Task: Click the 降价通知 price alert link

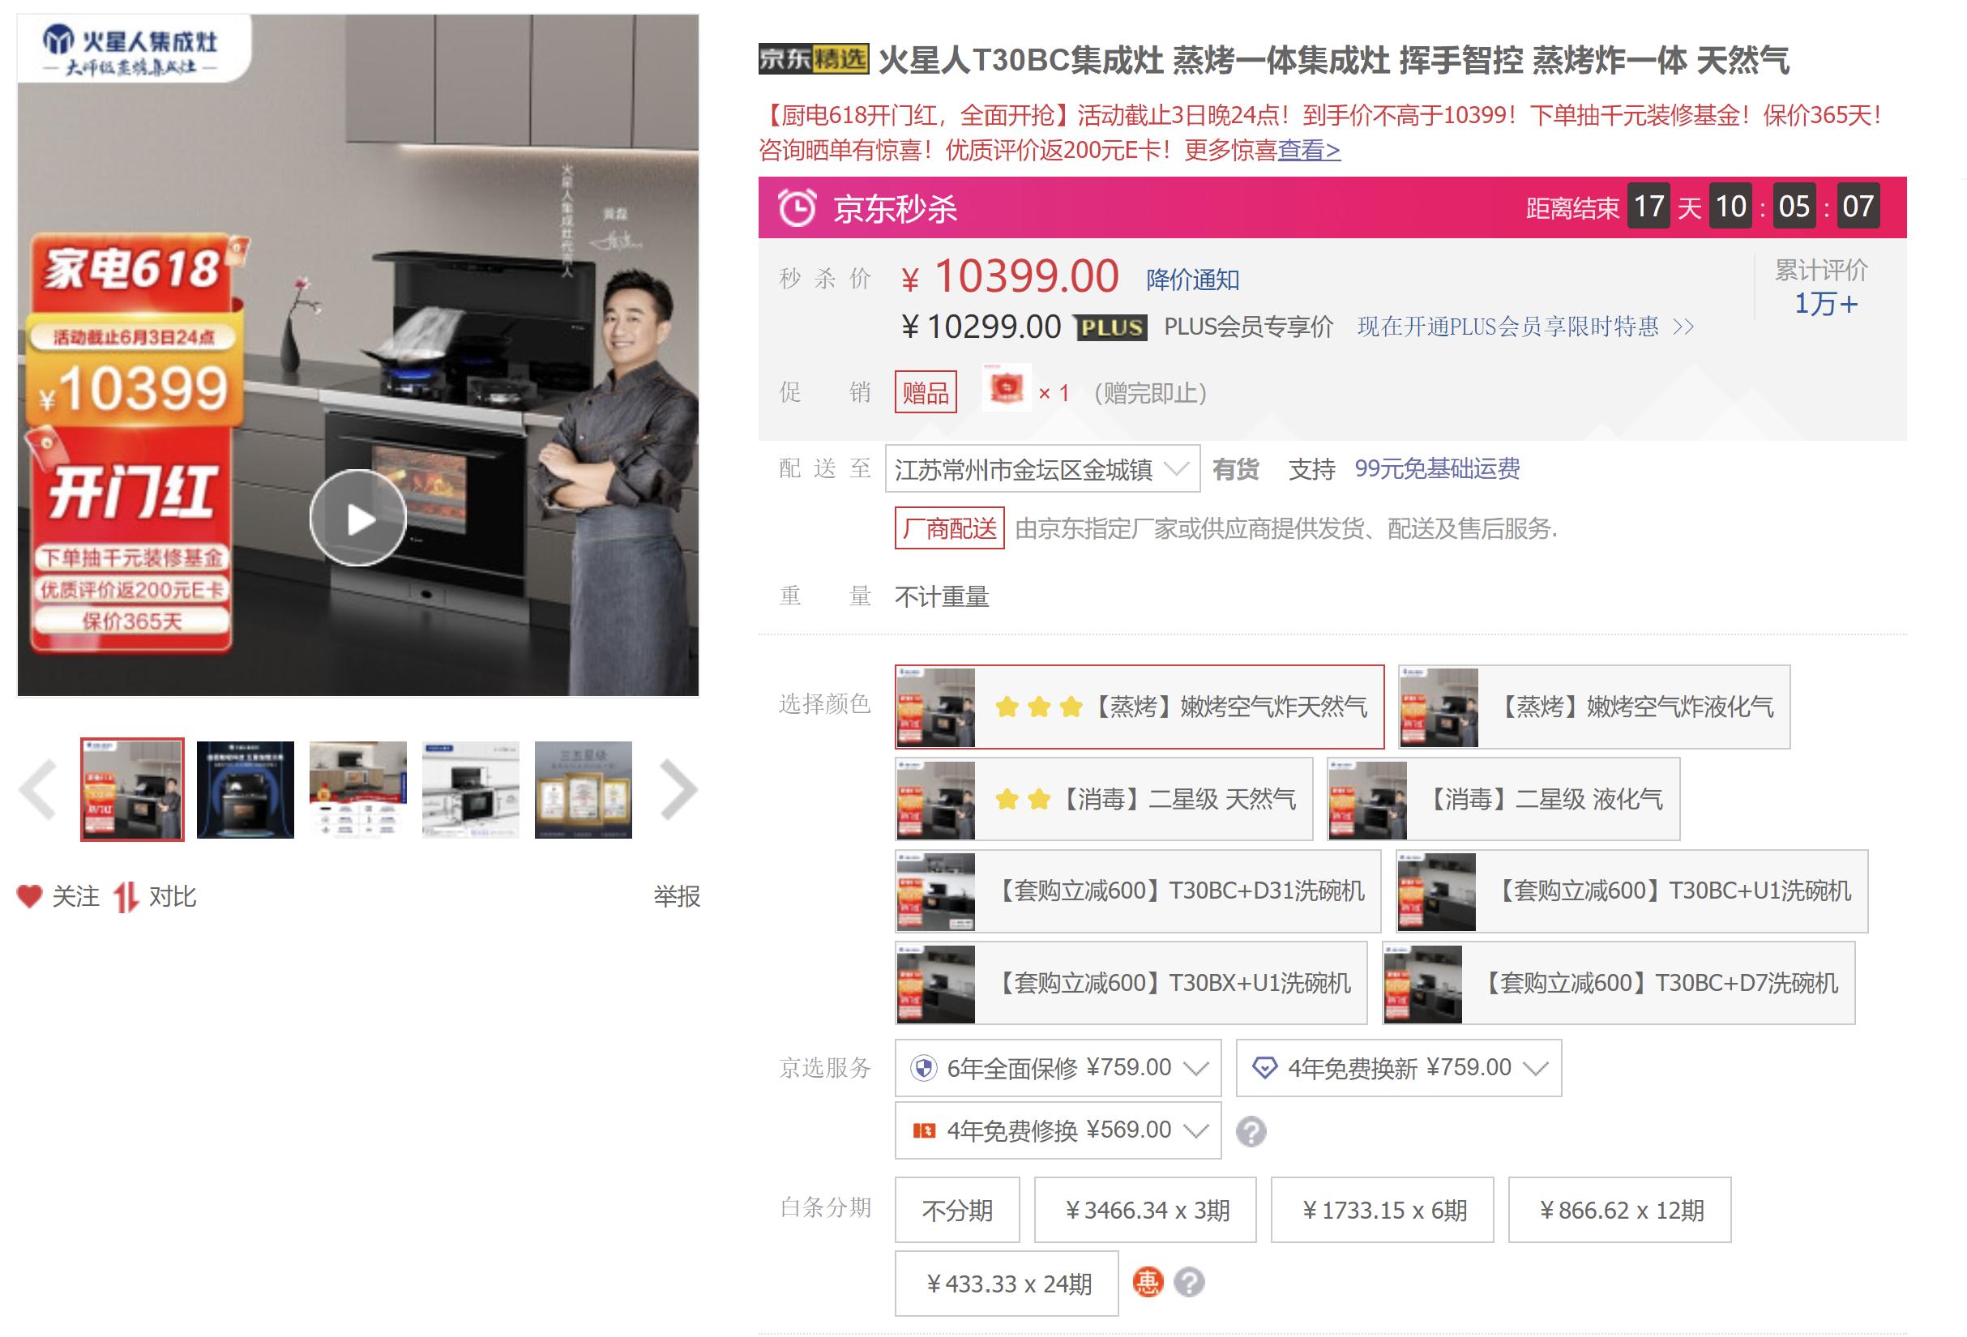Action: (1192, 280)
